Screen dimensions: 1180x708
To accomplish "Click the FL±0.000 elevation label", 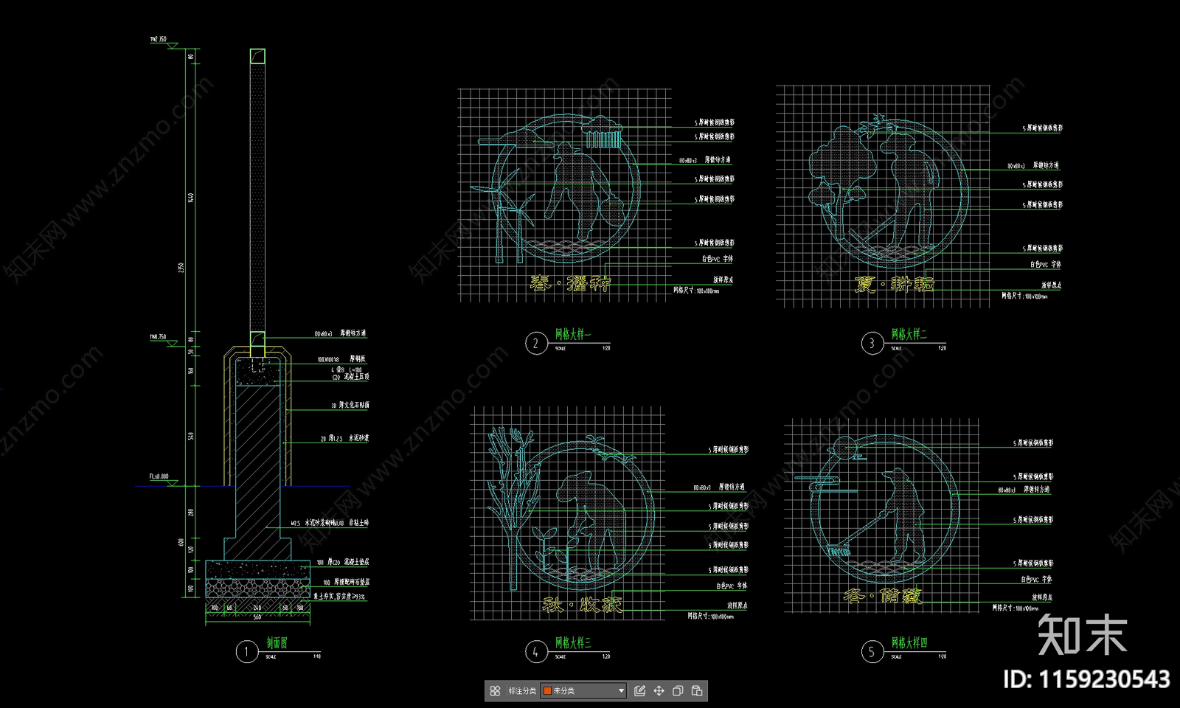I will pyautogui.click(x=159, y=476).
